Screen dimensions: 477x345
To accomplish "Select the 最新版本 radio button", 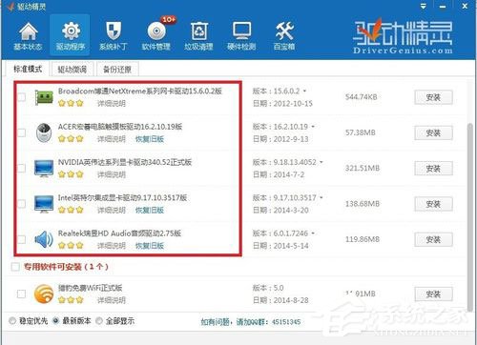I will pos(55,321).
